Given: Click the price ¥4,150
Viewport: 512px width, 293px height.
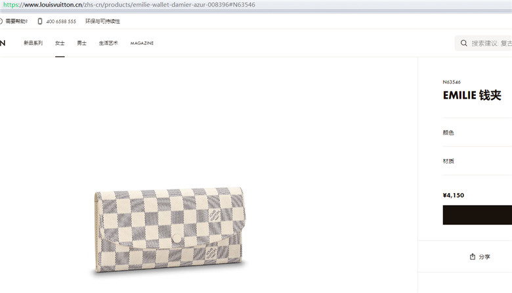Looking at the screenshot, I should point(453,195).
